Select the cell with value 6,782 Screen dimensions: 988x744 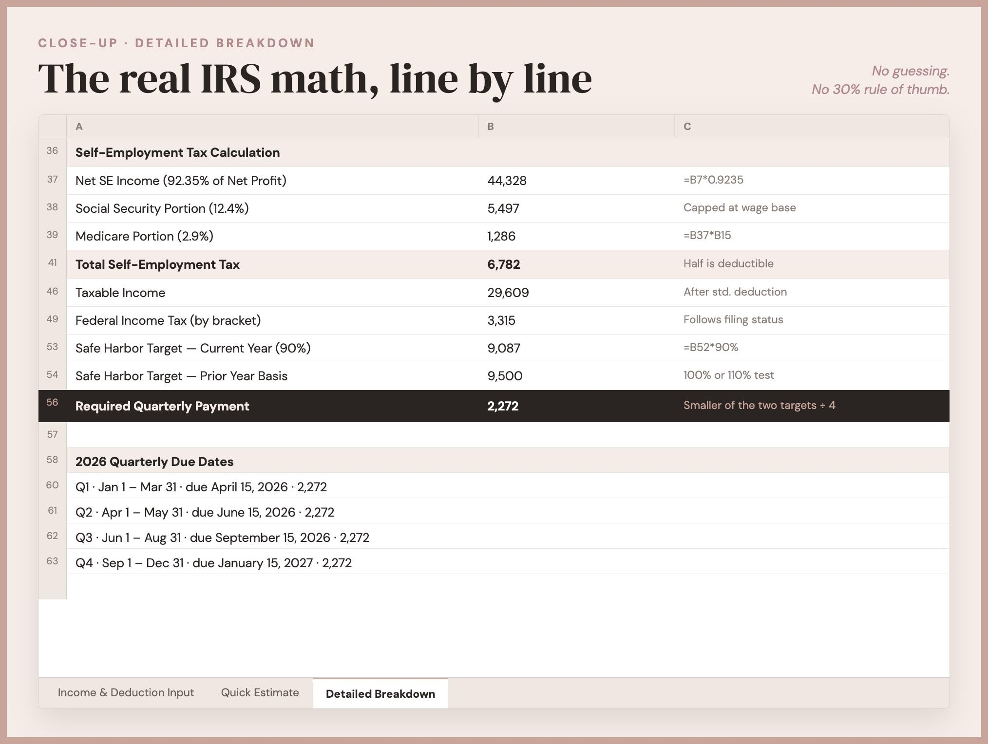point(576,264)
